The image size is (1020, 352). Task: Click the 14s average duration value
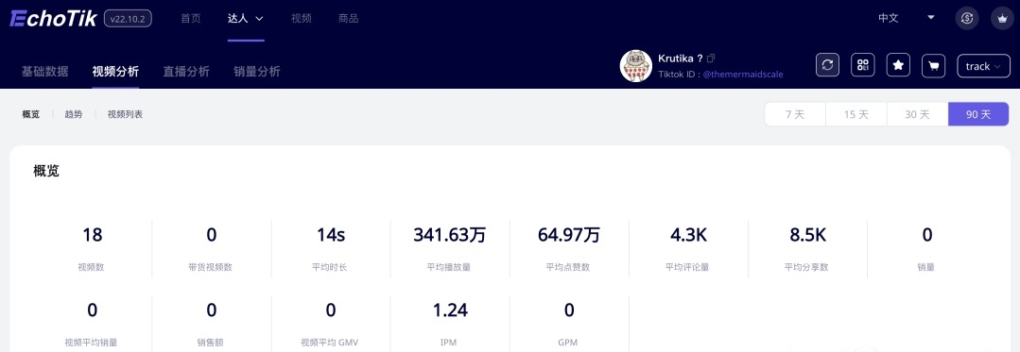331,235
